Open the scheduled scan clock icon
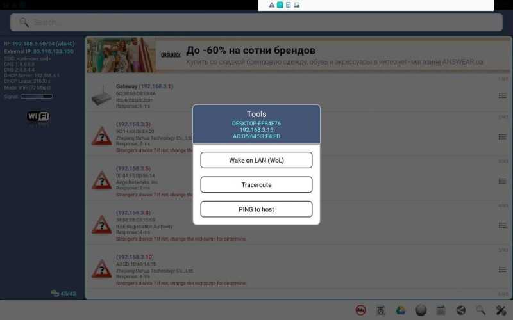The width and height of the screenshot is (513, 320). [380, 310]
